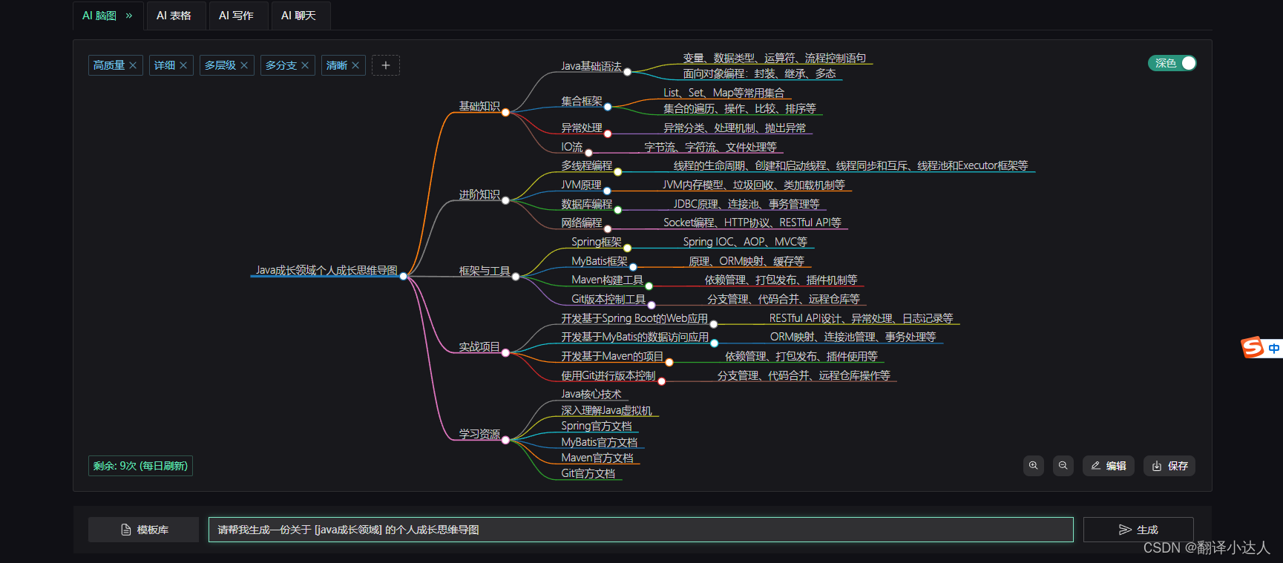The height and width of the screenshot is (563, 1283).
Task: Remove the 清晰 tag with its X icon
Action: (x=355, y=65)
